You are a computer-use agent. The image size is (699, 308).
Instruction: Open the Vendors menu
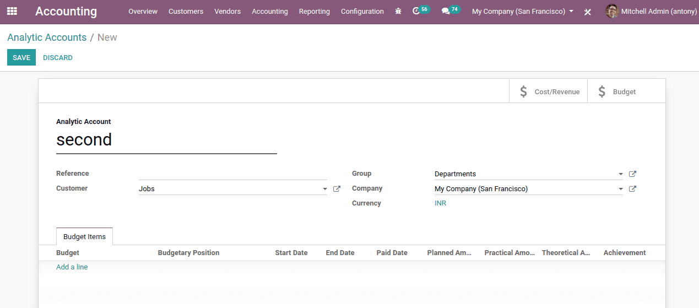[227, 11]
